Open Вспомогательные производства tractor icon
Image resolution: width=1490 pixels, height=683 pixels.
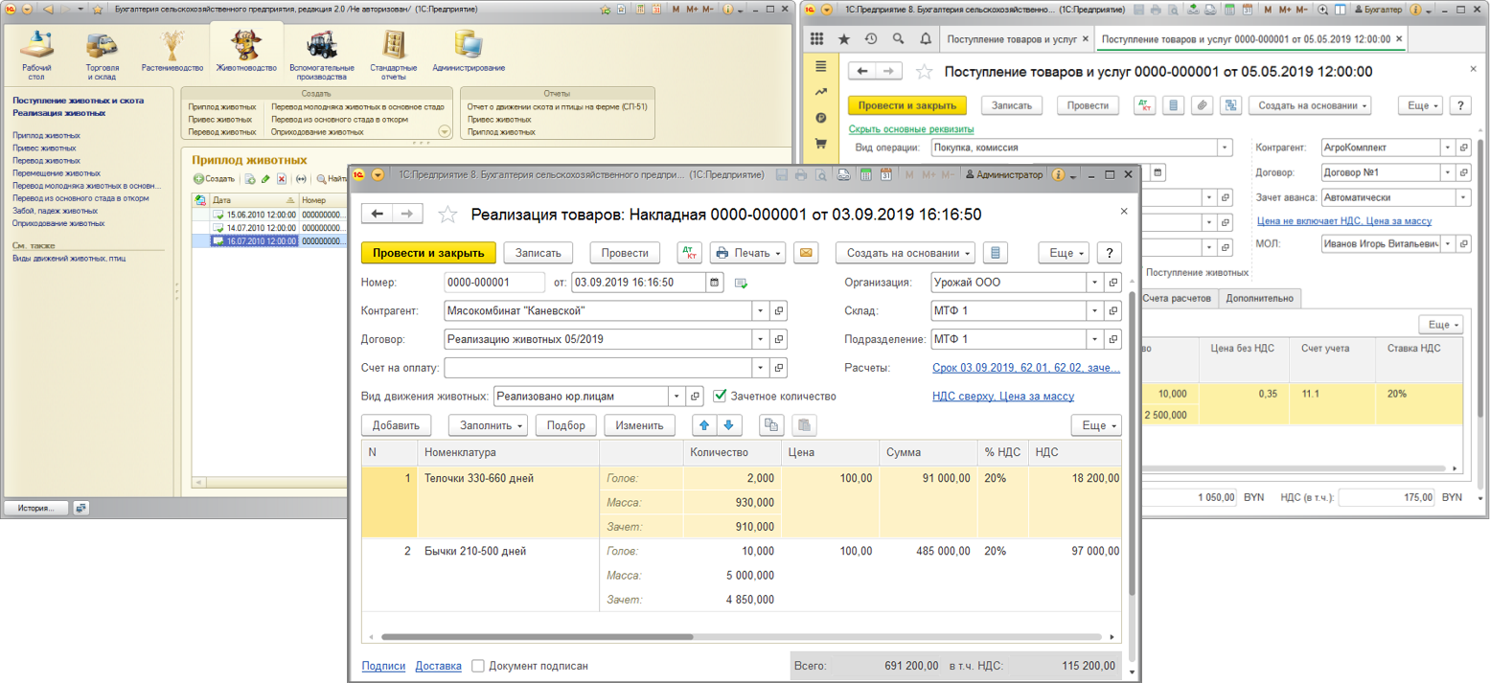coord(321,54)
